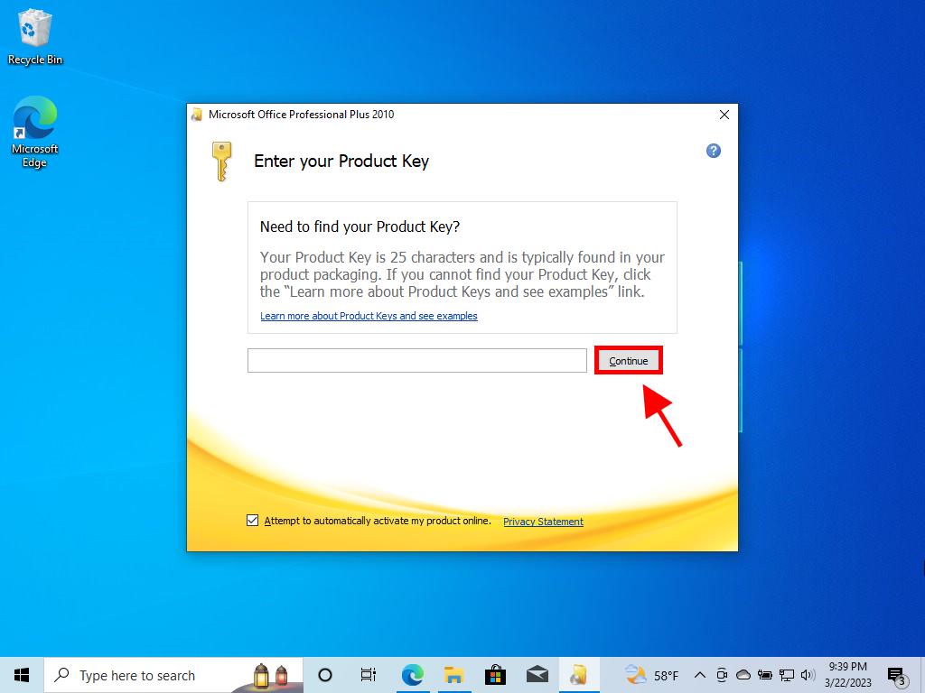Close the Office Professional Plus 2010 dialog

(x=724, y=115)
